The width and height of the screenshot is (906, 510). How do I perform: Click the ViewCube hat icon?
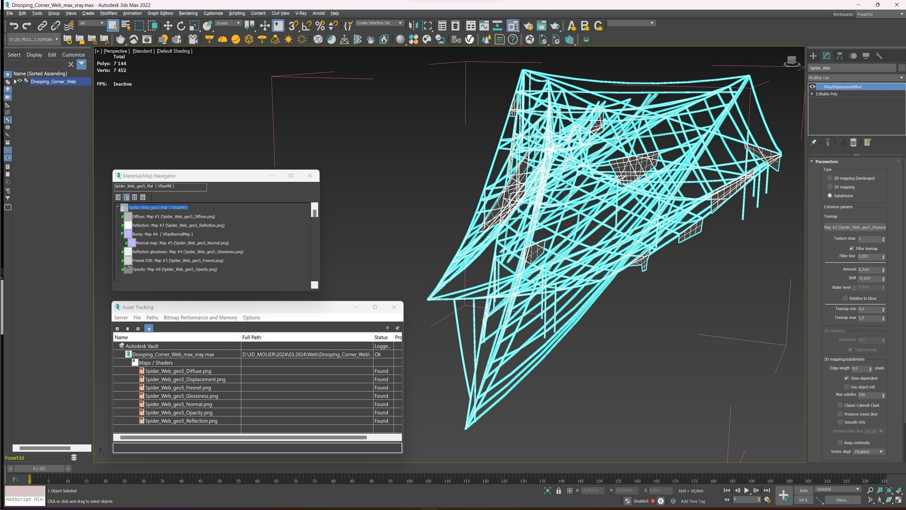[791, 60]
